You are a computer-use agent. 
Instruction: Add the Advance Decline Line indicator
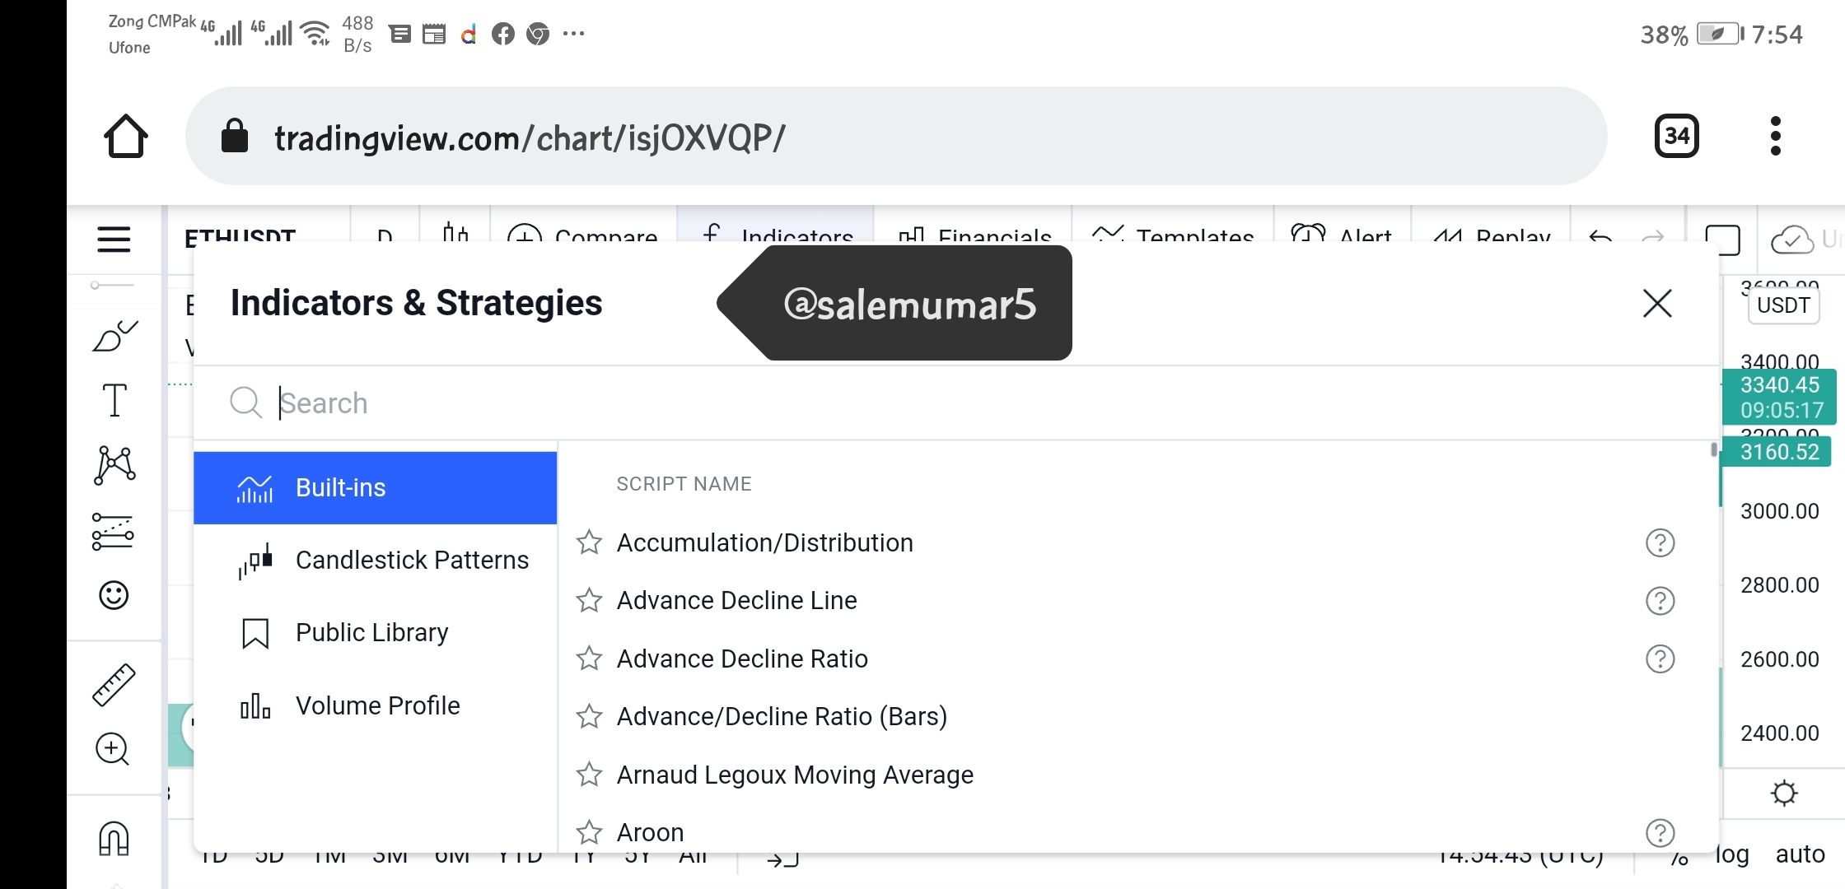(x=736, y=601)
